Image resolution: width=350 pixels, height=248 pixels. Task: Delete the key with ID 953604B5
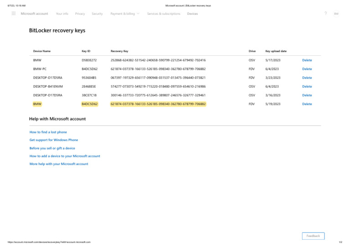click(x=307, y=78)
